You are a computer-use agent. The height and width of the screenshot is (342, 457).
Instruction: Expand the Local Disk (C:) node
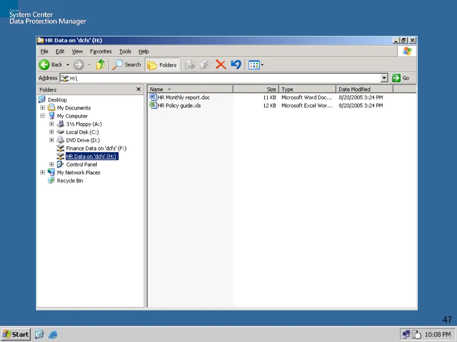tap(52, 132)
